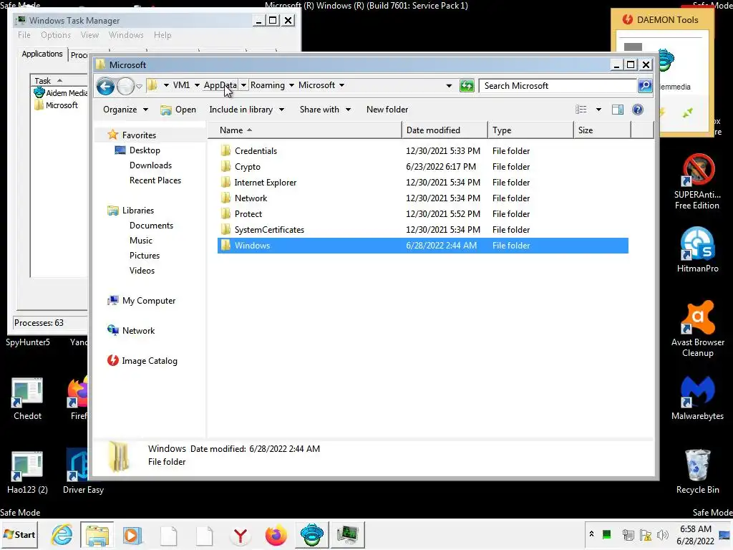This screenshot has width=733, height=550.
Task: Open the HitmanPro desktop shortcut
Action: tap(697, 250)
